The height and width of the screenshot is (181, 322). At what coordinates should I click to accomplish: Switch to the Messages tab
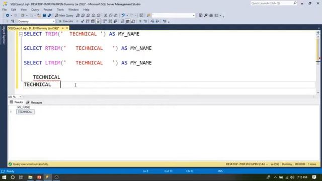tap(34, 103)
